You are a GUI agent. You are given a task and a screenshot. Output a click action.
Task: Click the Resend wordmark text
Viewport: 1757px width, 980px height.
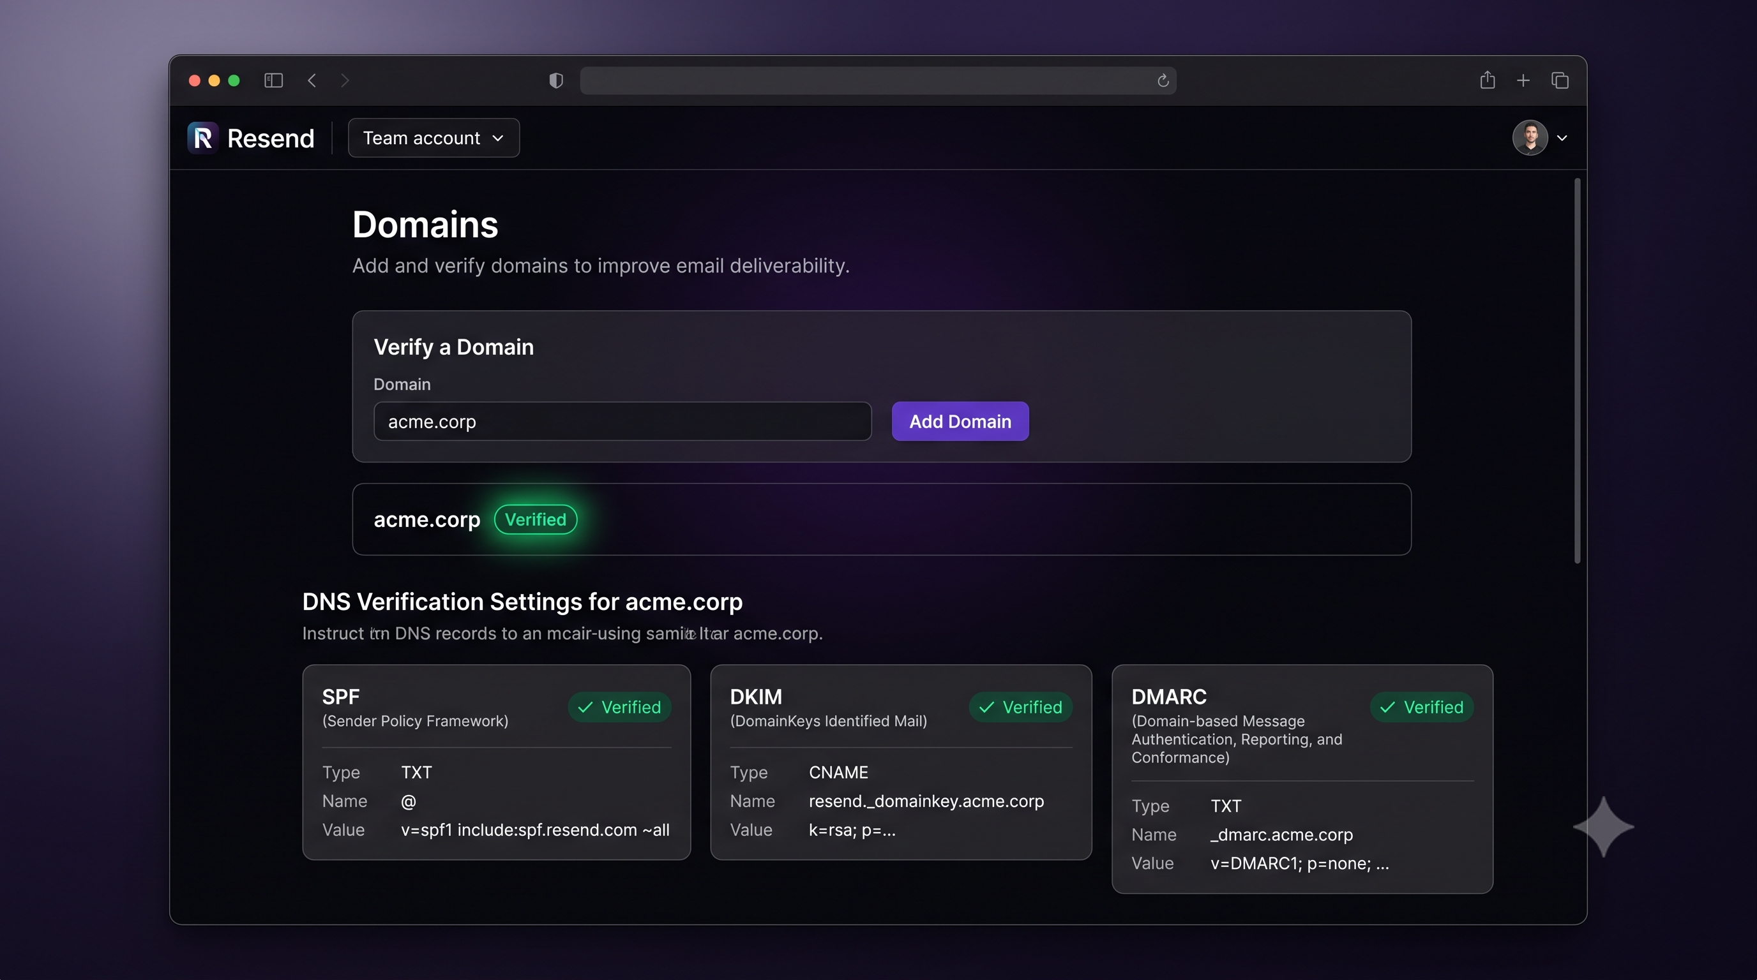(271, 138)
